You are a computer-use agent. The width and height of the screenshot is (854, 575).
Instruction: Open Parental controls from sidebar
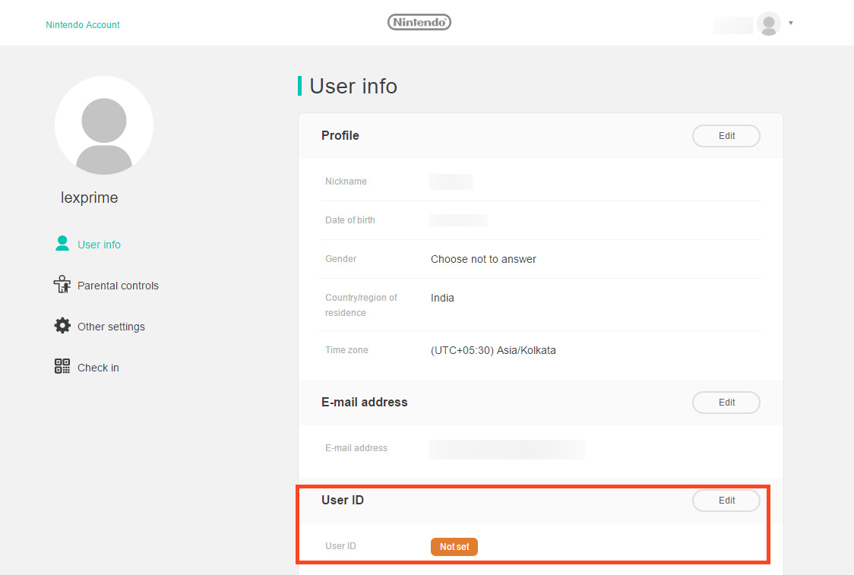tap(118, 286)
